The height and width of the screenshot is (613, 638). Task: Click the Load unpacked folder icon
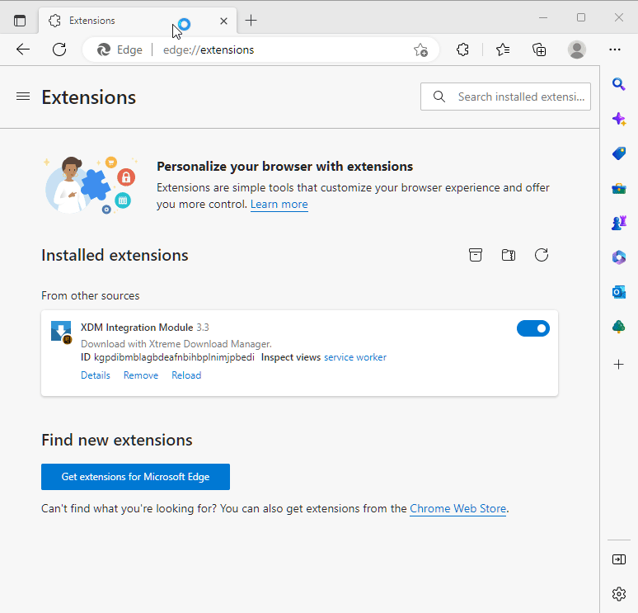(x=509, y=255)
